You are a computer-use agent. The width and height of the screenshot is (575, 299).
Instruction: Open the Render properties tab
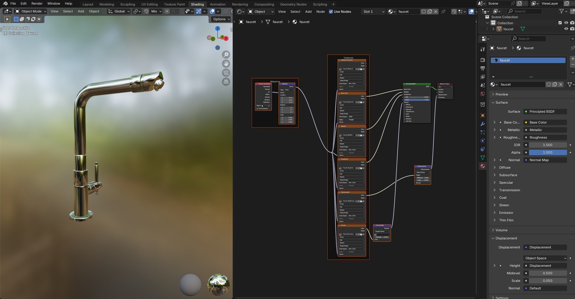point(482,60)
